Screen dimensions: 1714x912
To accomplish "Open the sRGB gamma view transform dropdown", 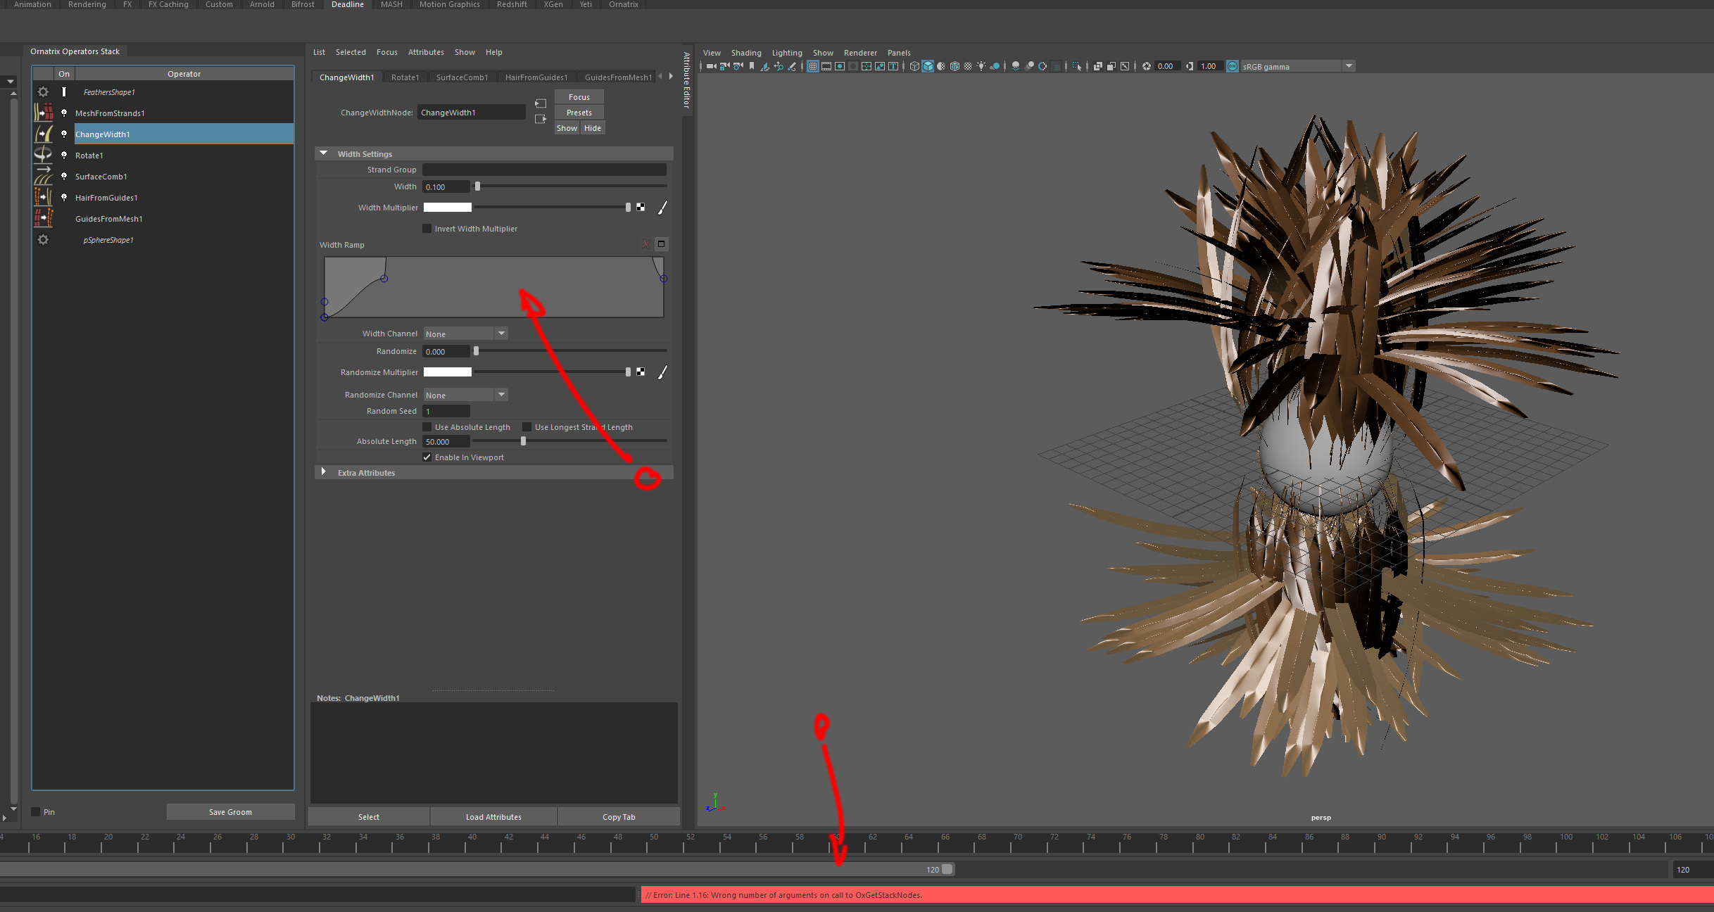I will tap(1349, 66).
